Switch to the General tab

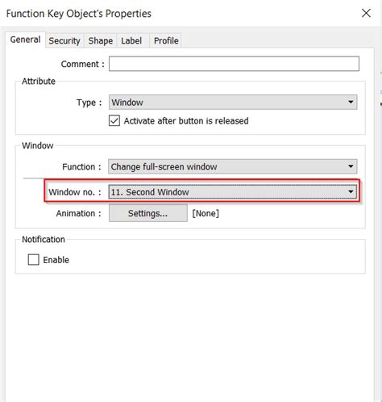pyautogui.click(x=25, y=40)
